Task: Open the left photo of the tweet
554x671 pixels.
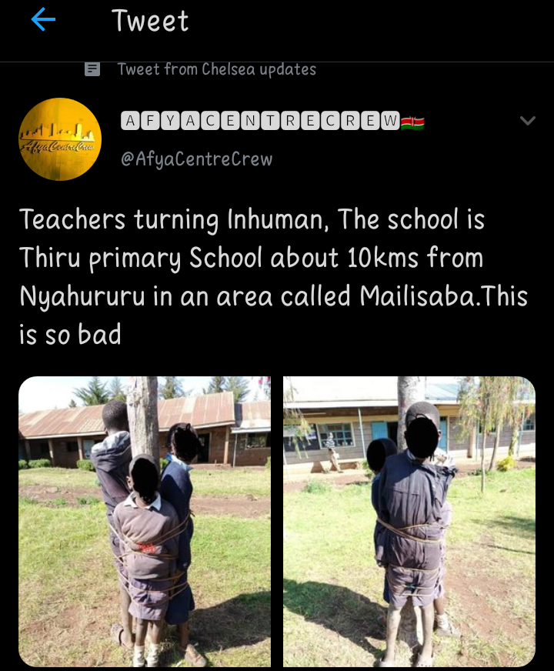Action: click(x=145, y=522)
